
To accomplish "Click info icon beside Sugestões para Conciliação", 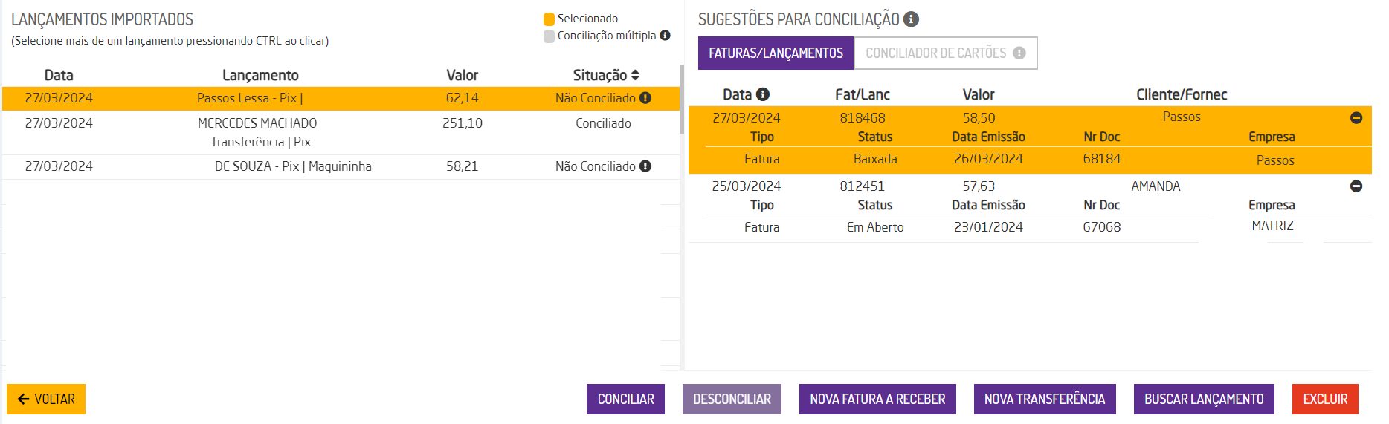I will 911,19.
